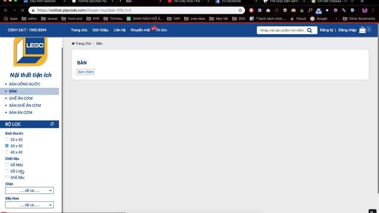Enable the Ghỗ Sếu material filter
379x213 pixels.
[7, 177]
